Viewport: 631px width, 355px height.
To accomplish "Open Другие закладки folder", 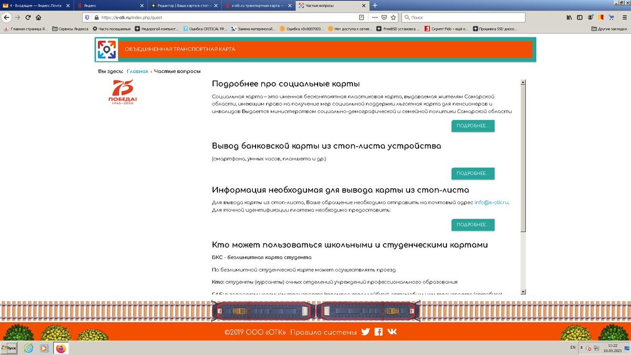I will [610, 29].
